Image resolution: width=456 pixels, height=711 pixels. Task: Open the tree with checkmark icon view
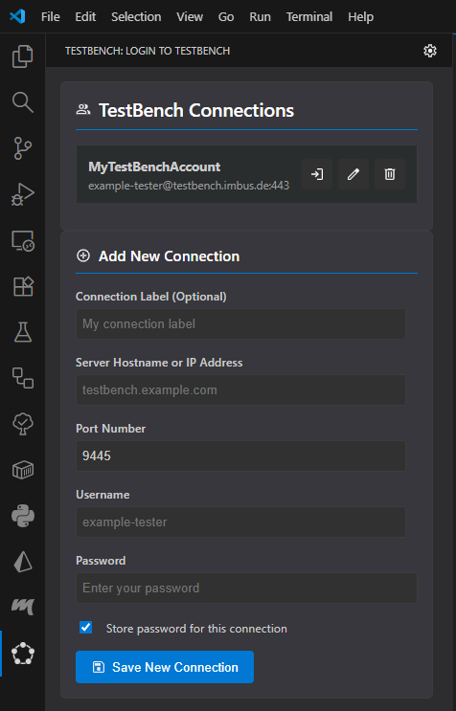tap(23, 424)
